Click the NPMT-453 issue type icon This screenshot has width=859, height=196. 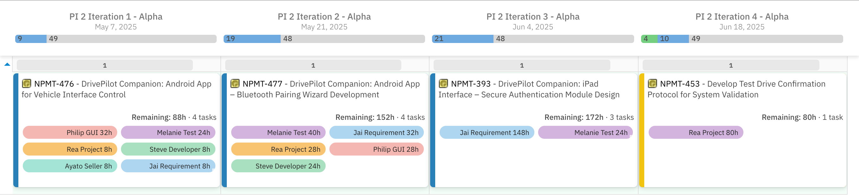tap(652, 83)
